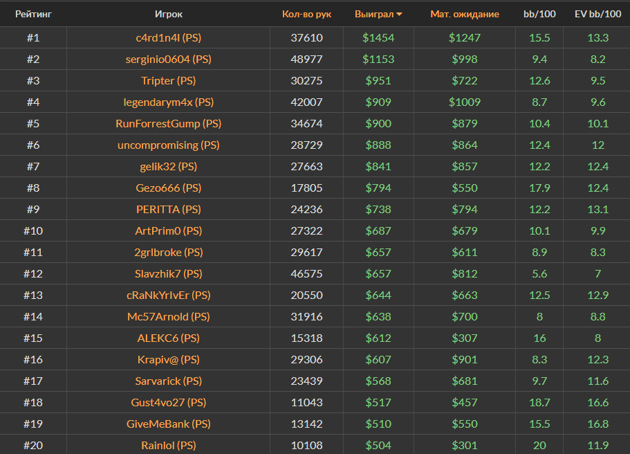Open uncompromising (PS) player stats
Screen dimensions: 630x454
tap(169, 145)
